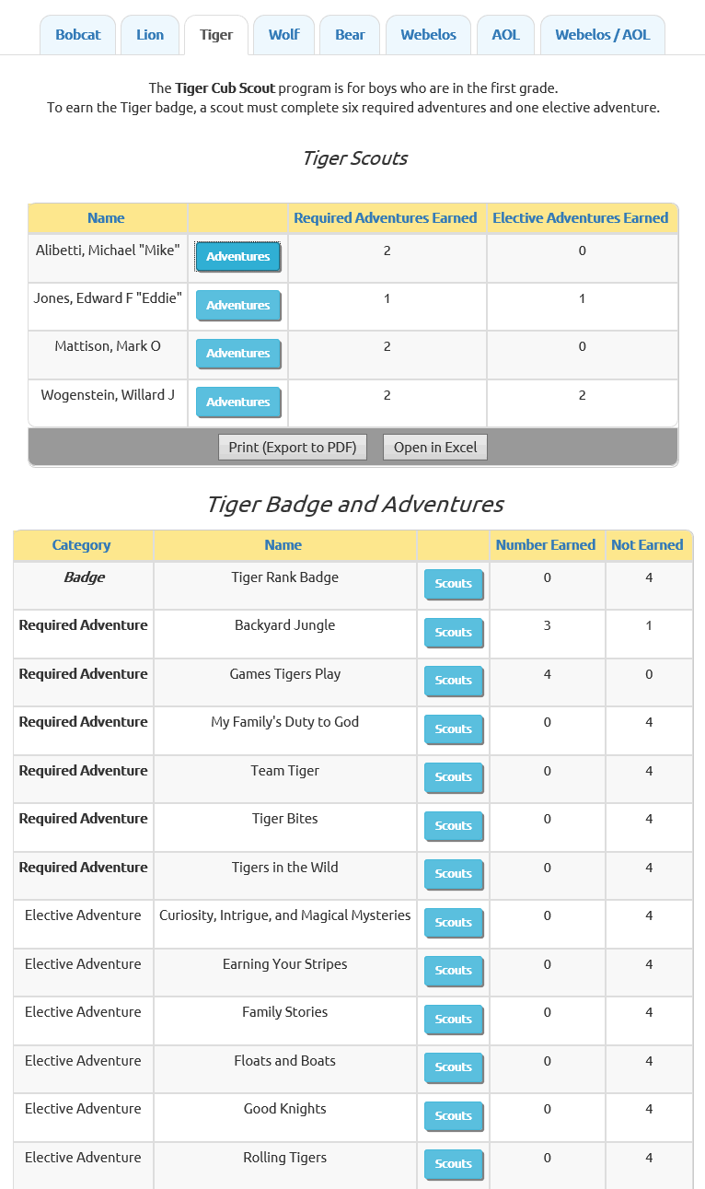Open the Webelos / AOL tab

(x=602, y=34)
